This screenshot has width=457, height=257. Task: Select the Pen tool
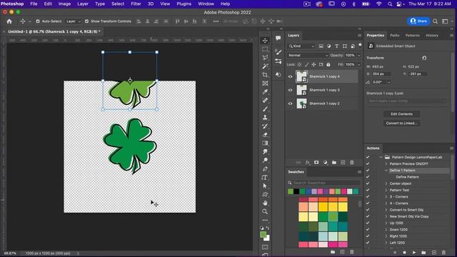coord(265,169)
